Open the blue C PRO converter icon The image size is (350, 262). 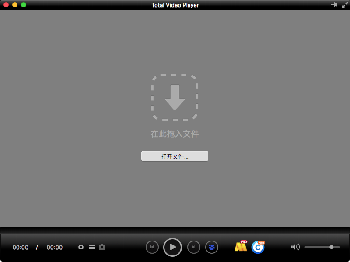coord(258,247)
